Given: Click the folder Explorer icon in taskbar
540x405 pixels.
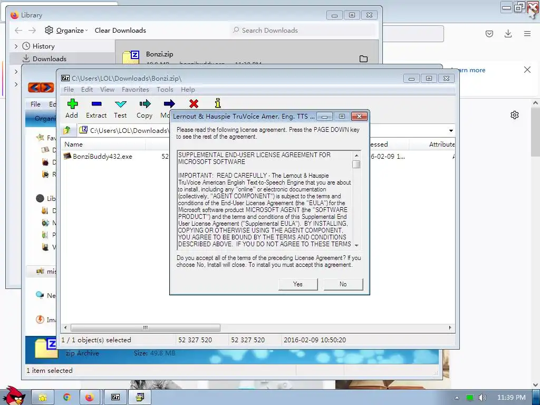Looking at the screenshot, I should click(x=43, y=397).
